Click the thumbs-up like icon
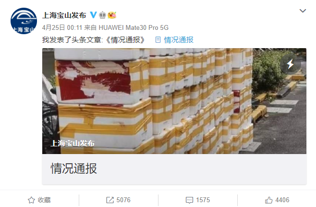316x207 pixels. point(268,200)
